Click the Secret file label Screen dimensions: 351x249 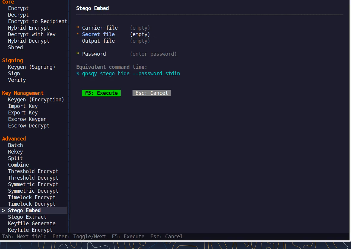[x=98, y=34]
